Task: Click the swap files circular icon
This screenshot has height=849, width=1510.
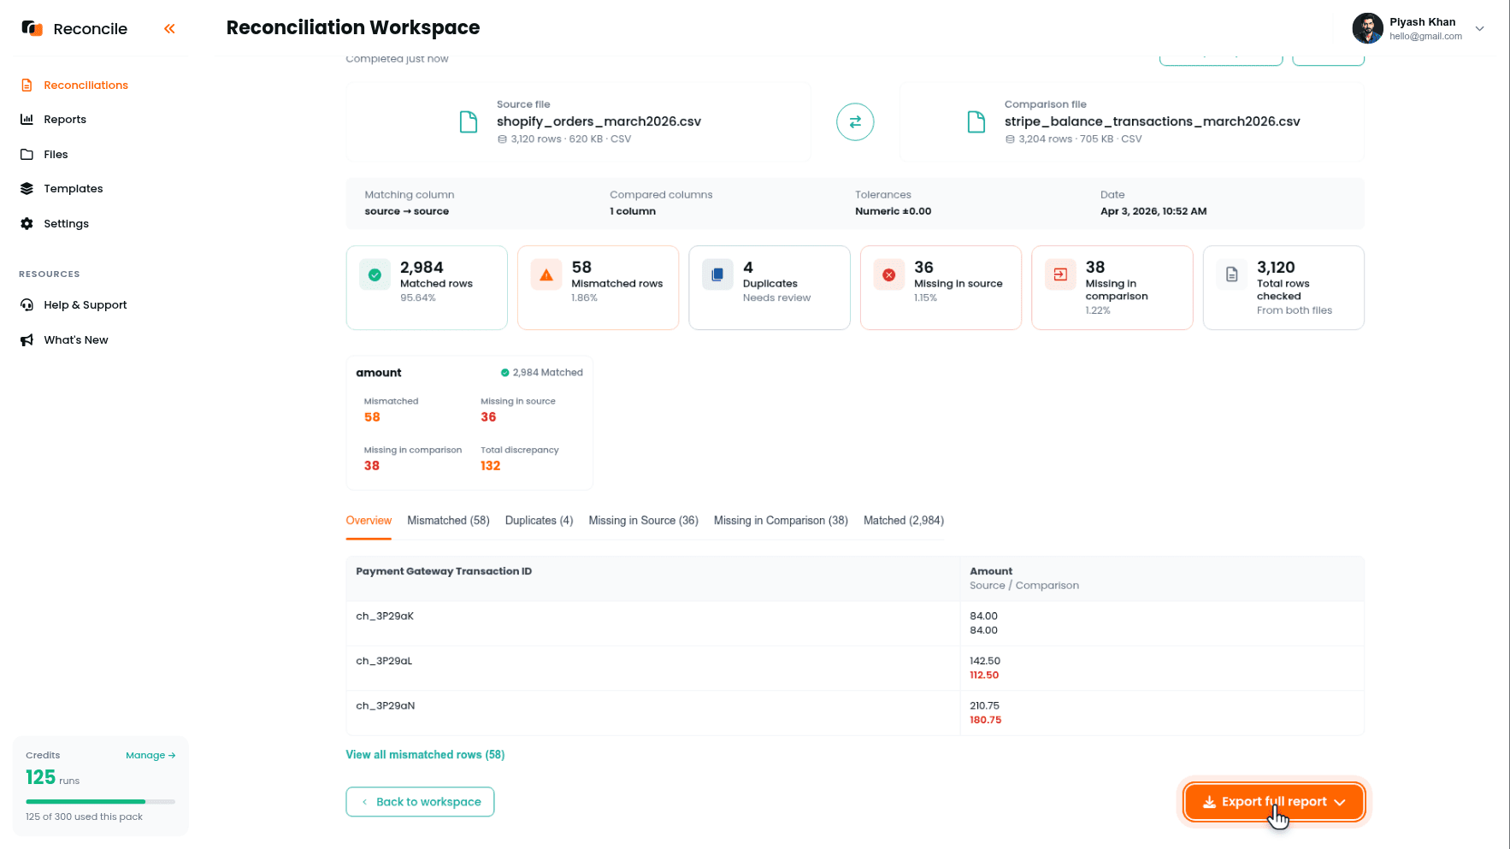Action: (855, 122)
